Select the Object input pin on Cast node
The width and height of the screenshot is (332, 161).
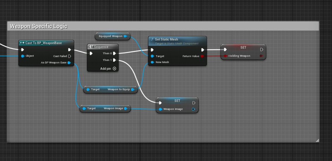tap(23, 56)
